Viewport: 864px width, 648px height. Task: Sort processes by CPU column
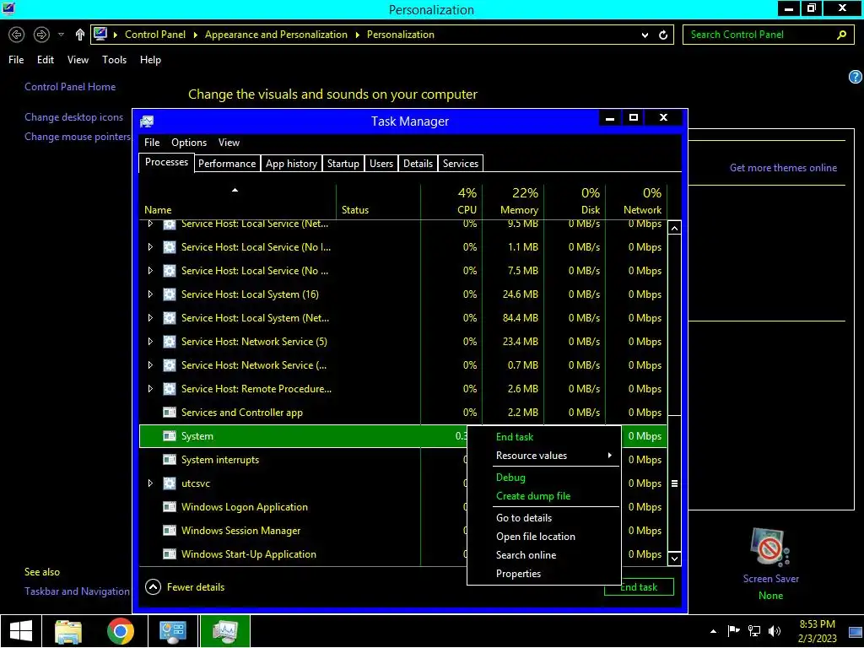tap(452, 201)
